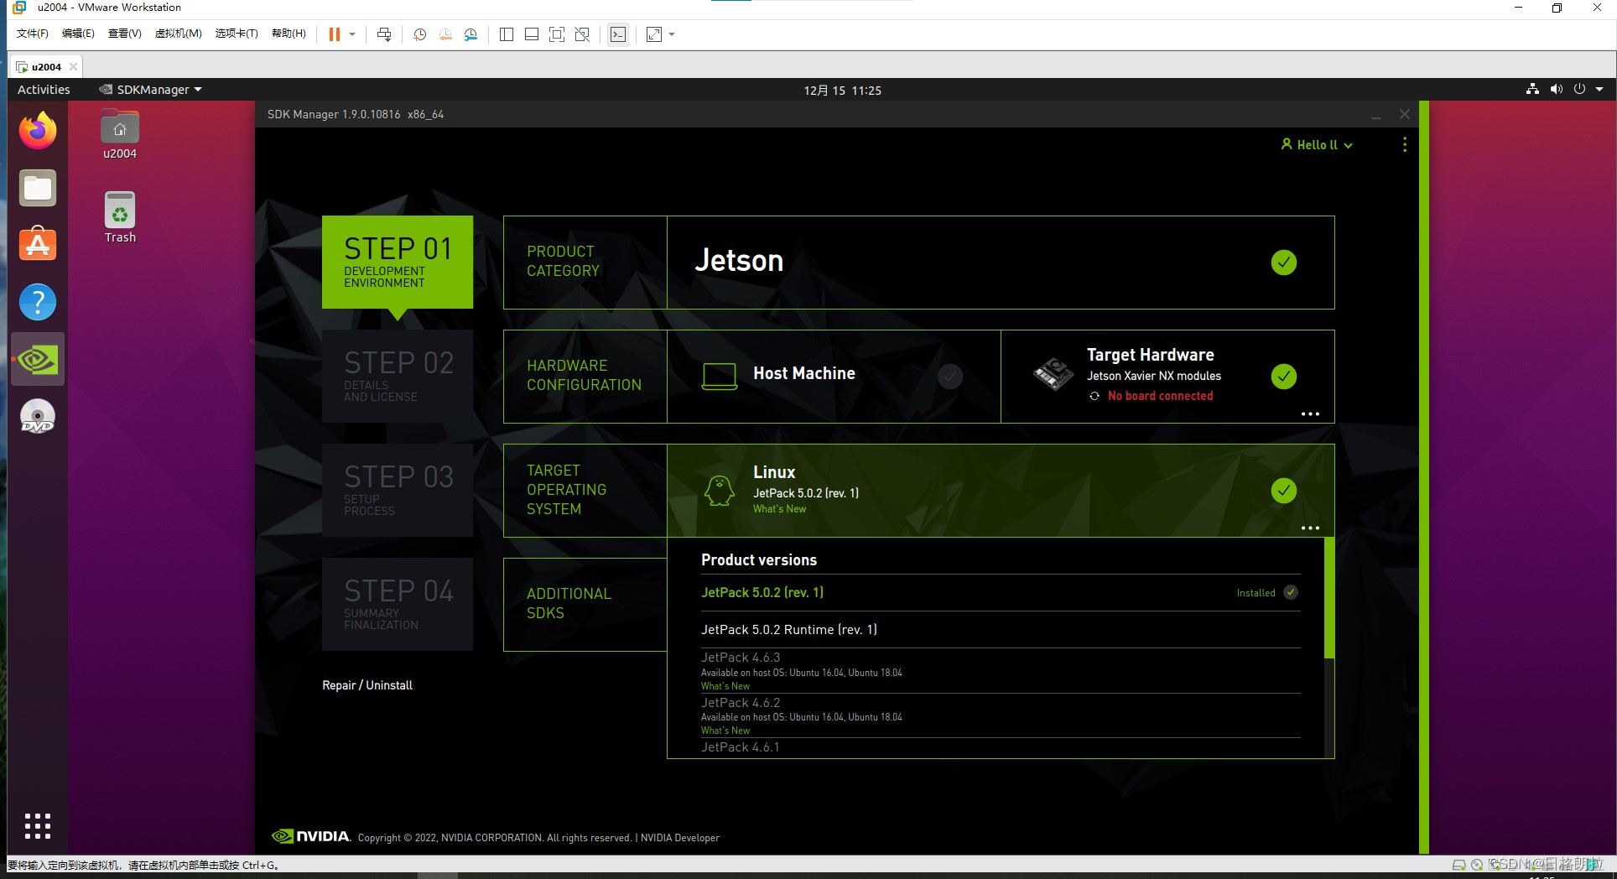This screenshot has height=879, width=1617.
Task: Select STEP 01 Development Environment
Action: click(x=398, y=263)
